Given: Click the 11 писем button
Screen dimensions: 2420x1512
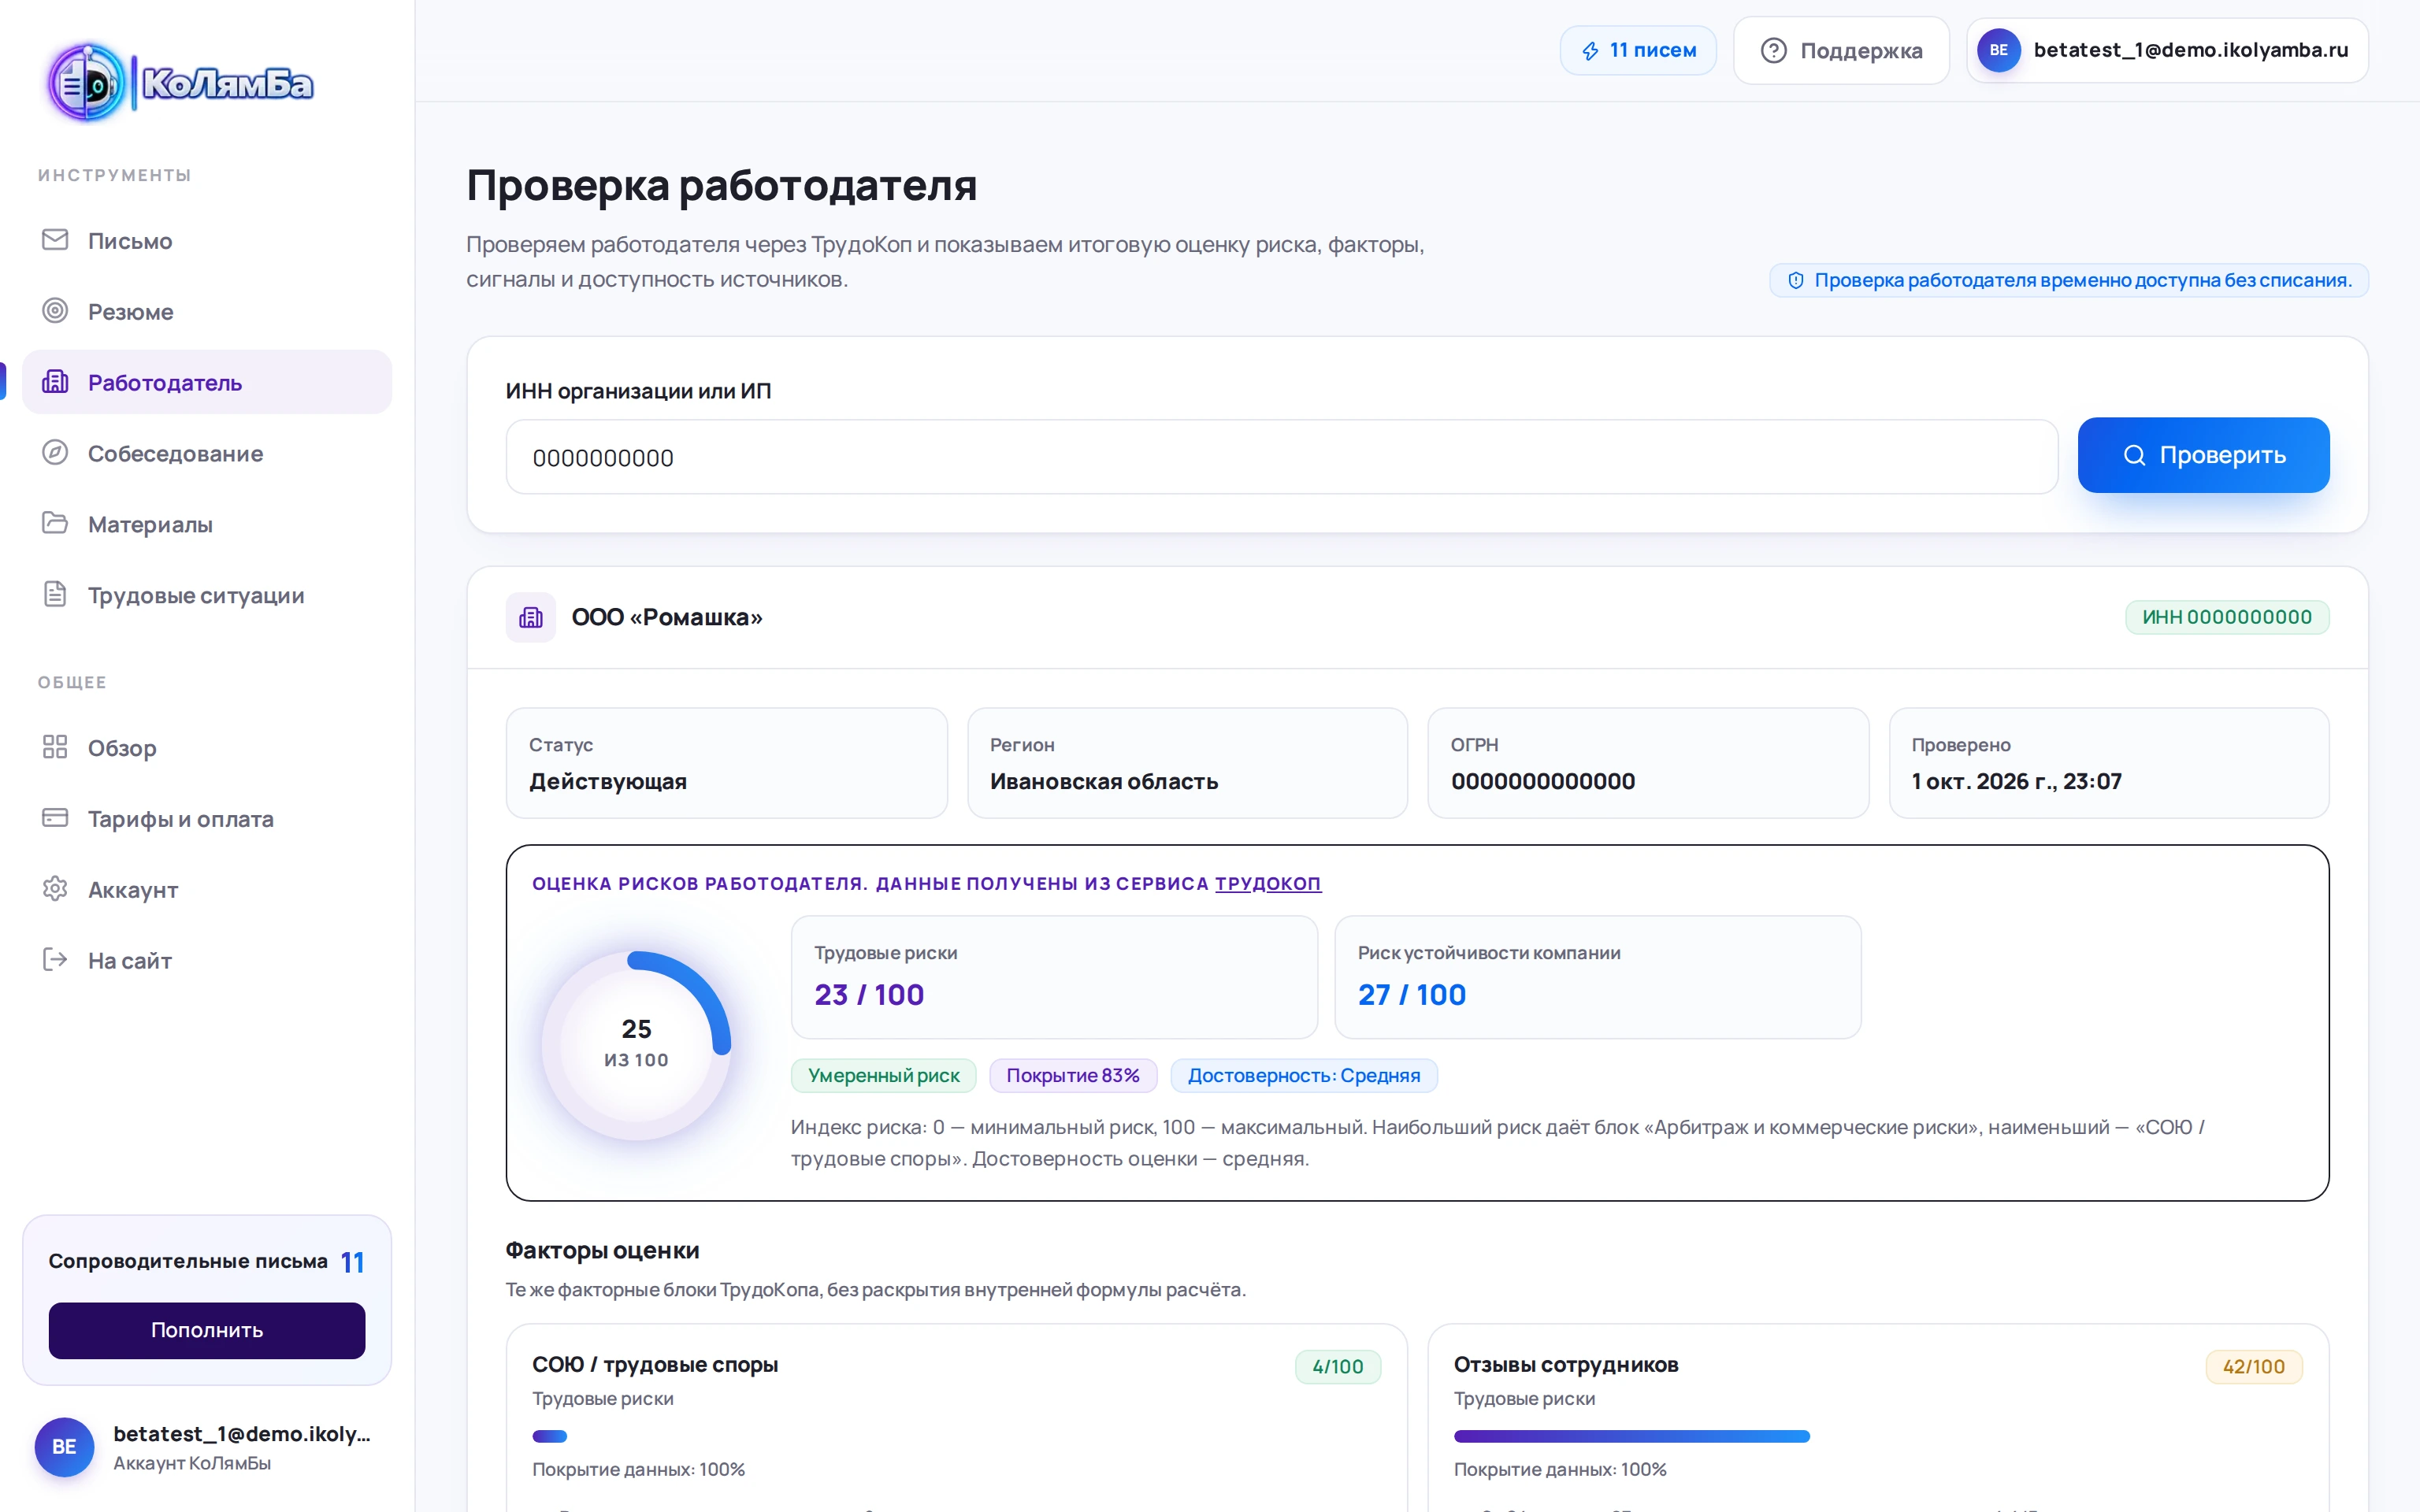Looking at the screenshot, I should click(x=1638, y=50).
